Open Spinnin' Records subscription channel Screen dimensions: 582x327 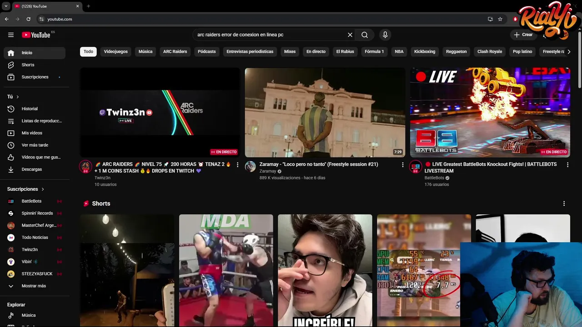pyautogui.click(x=35, y=213)
